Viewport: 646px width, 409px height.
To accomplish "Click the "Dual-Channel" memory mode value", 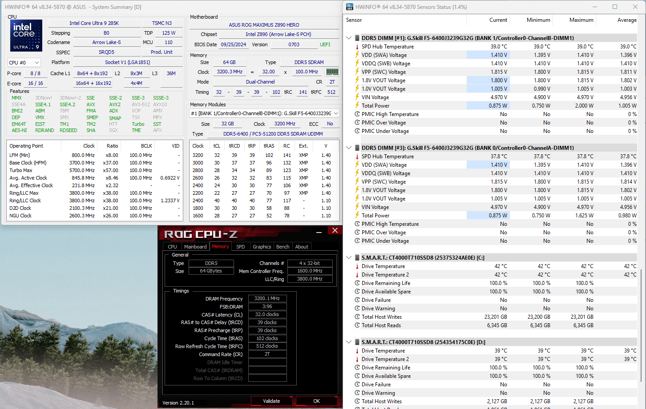I will (x=260, y=82).
